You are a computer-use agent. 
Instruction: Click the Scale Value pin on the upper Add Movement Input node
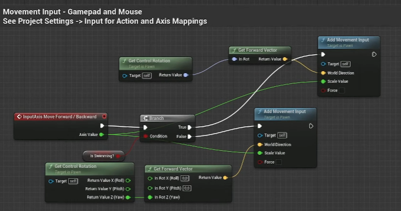(x=323, y=81)
